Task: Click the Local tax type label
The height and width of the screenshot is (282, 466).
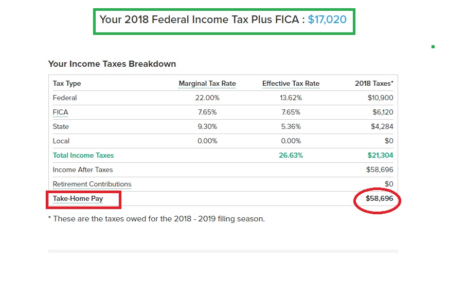Action: pos(61,141)
